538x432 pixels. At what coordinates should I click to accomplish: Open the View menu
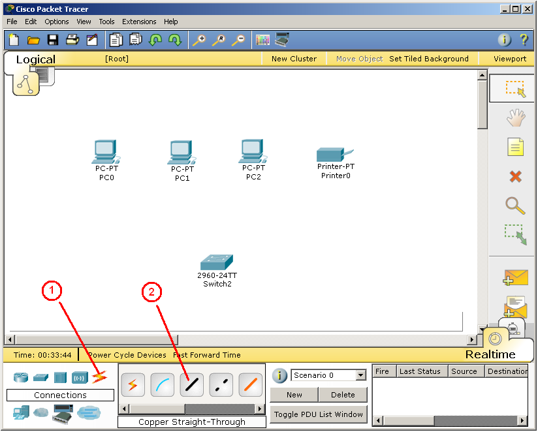[x=84, y=22]
